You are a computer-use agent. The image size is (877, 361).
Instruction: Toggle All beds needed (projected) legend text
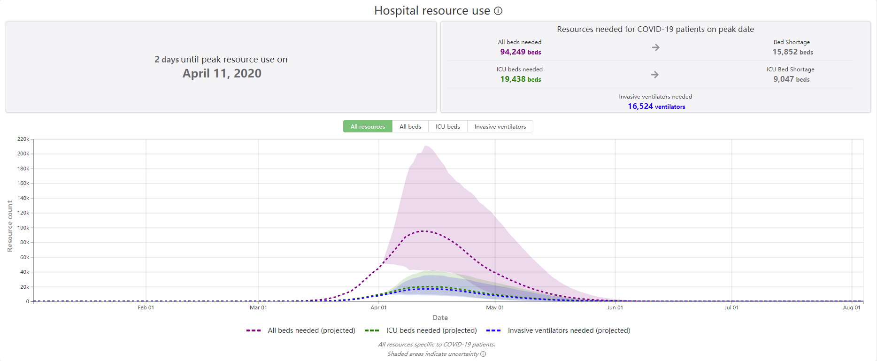tap(311, 330)
